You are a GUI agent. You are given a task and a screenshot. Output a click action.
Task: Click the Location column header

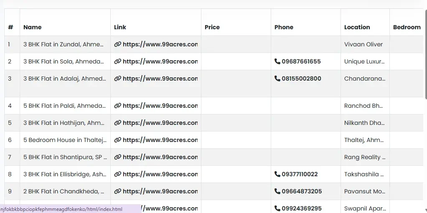tap(357, 27)
